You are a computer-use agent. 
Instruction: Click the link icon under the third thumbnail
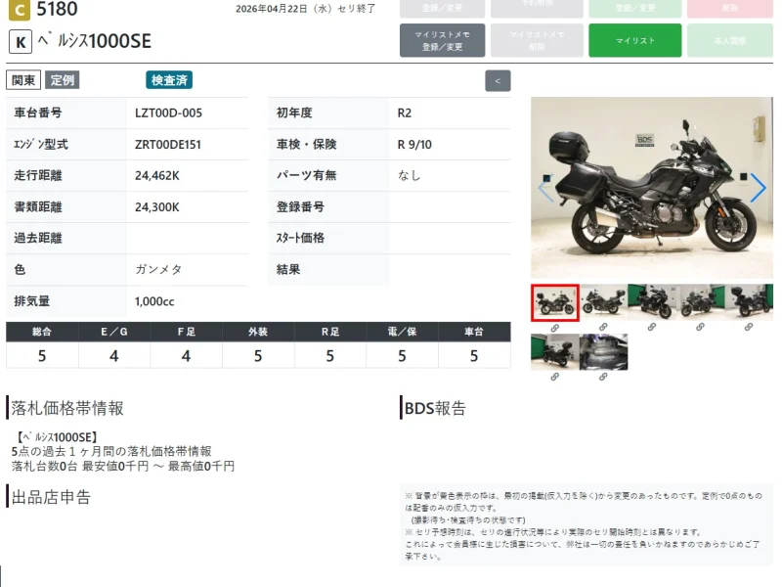coord(651,327)
